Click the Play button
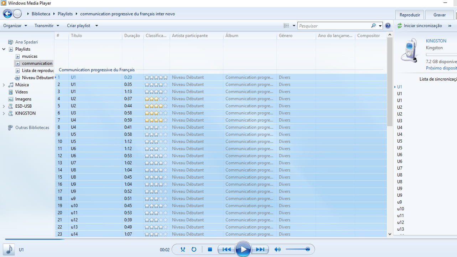 click(x=243, y=250)
